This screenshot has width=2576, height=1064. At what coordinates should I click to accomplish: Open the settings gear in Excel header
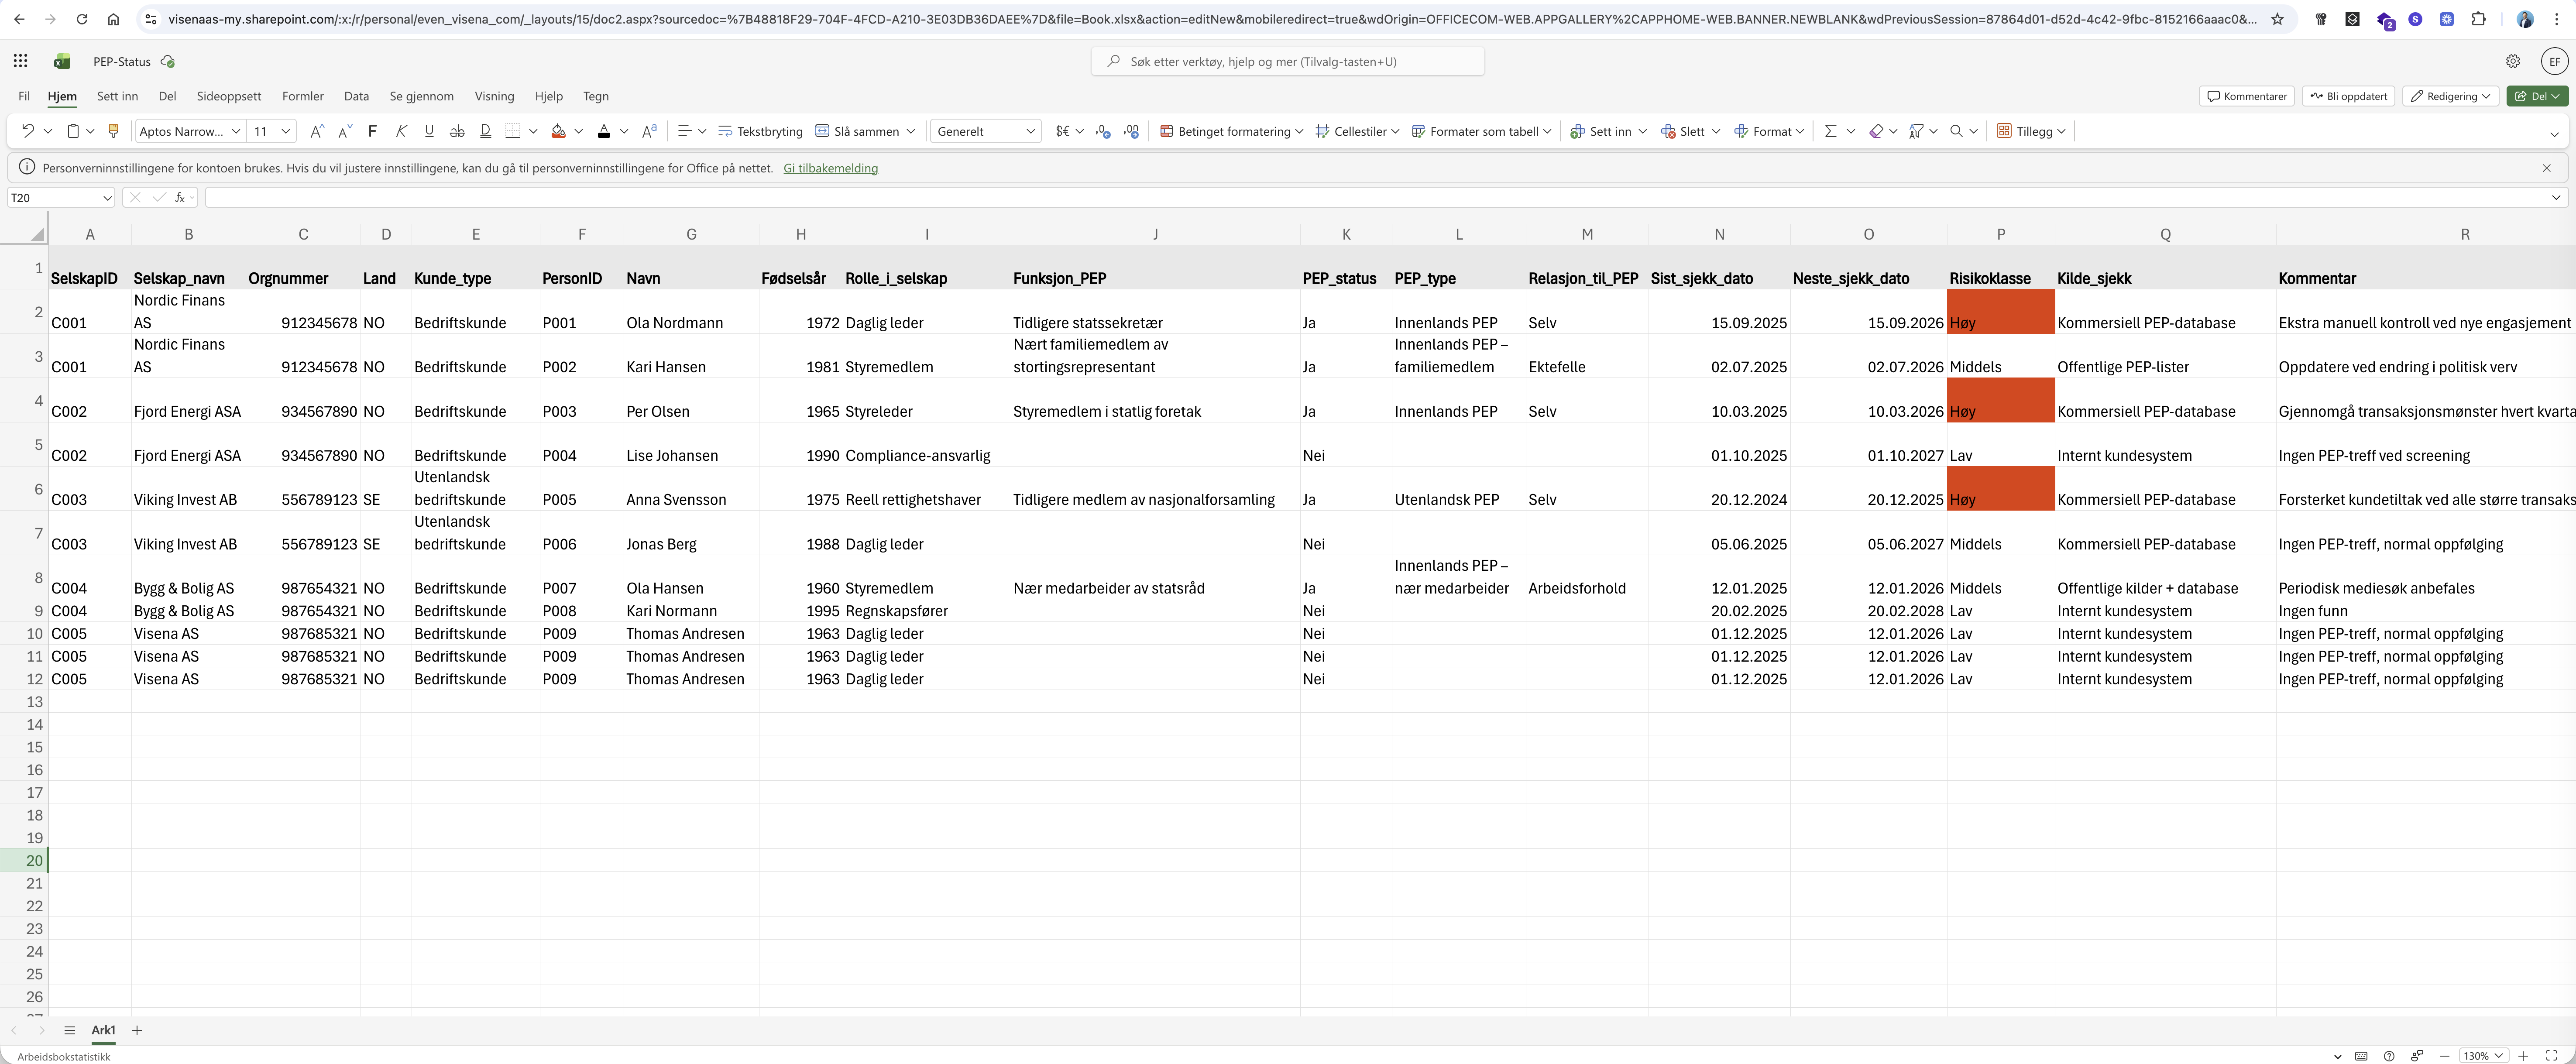point(2513,61)
